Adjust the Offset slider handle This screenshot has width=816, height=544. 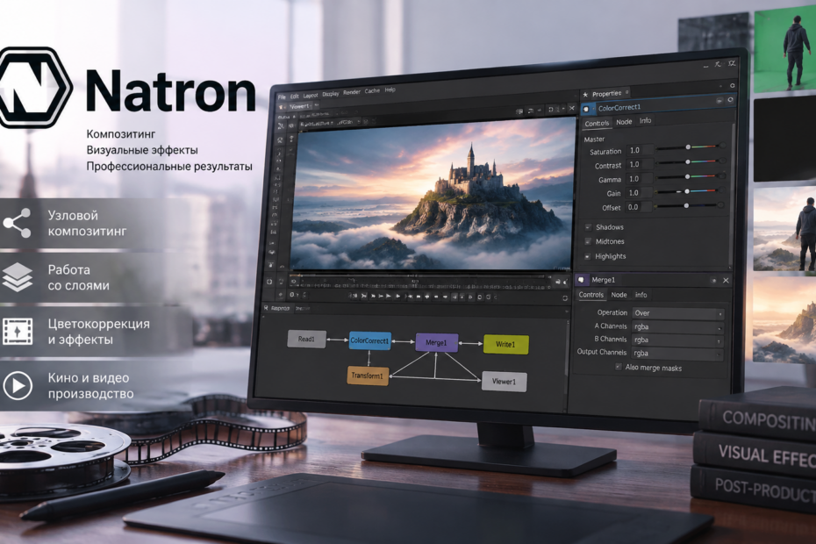click(x=686, y=206)
